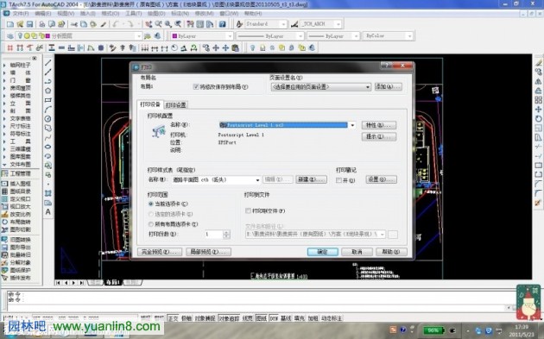Switch to the 打印设备 tab
The height and width of the screenshot is (339, 544).
coord(150,104)
